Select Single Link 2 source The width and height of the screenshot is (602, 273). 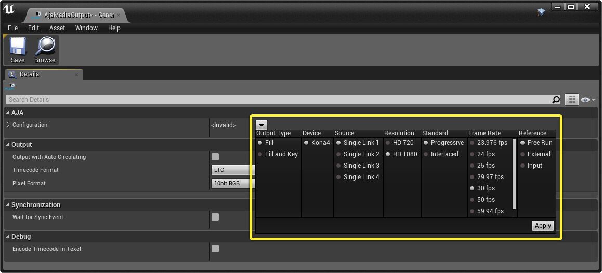(x=358, y=154)
